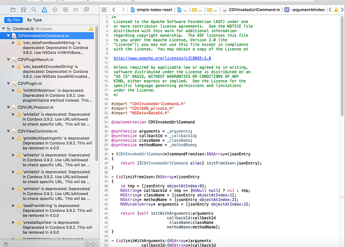Click the '#import "CDVJSON_private.h"' line
The height and width of the screenshot is (247, 345).
click(x=142, y=109)
